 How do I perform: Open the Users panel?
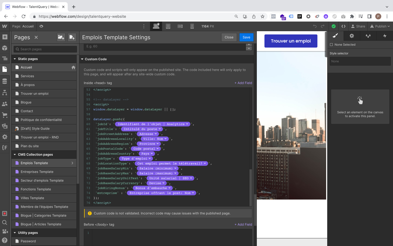click(x=5, y=104)
